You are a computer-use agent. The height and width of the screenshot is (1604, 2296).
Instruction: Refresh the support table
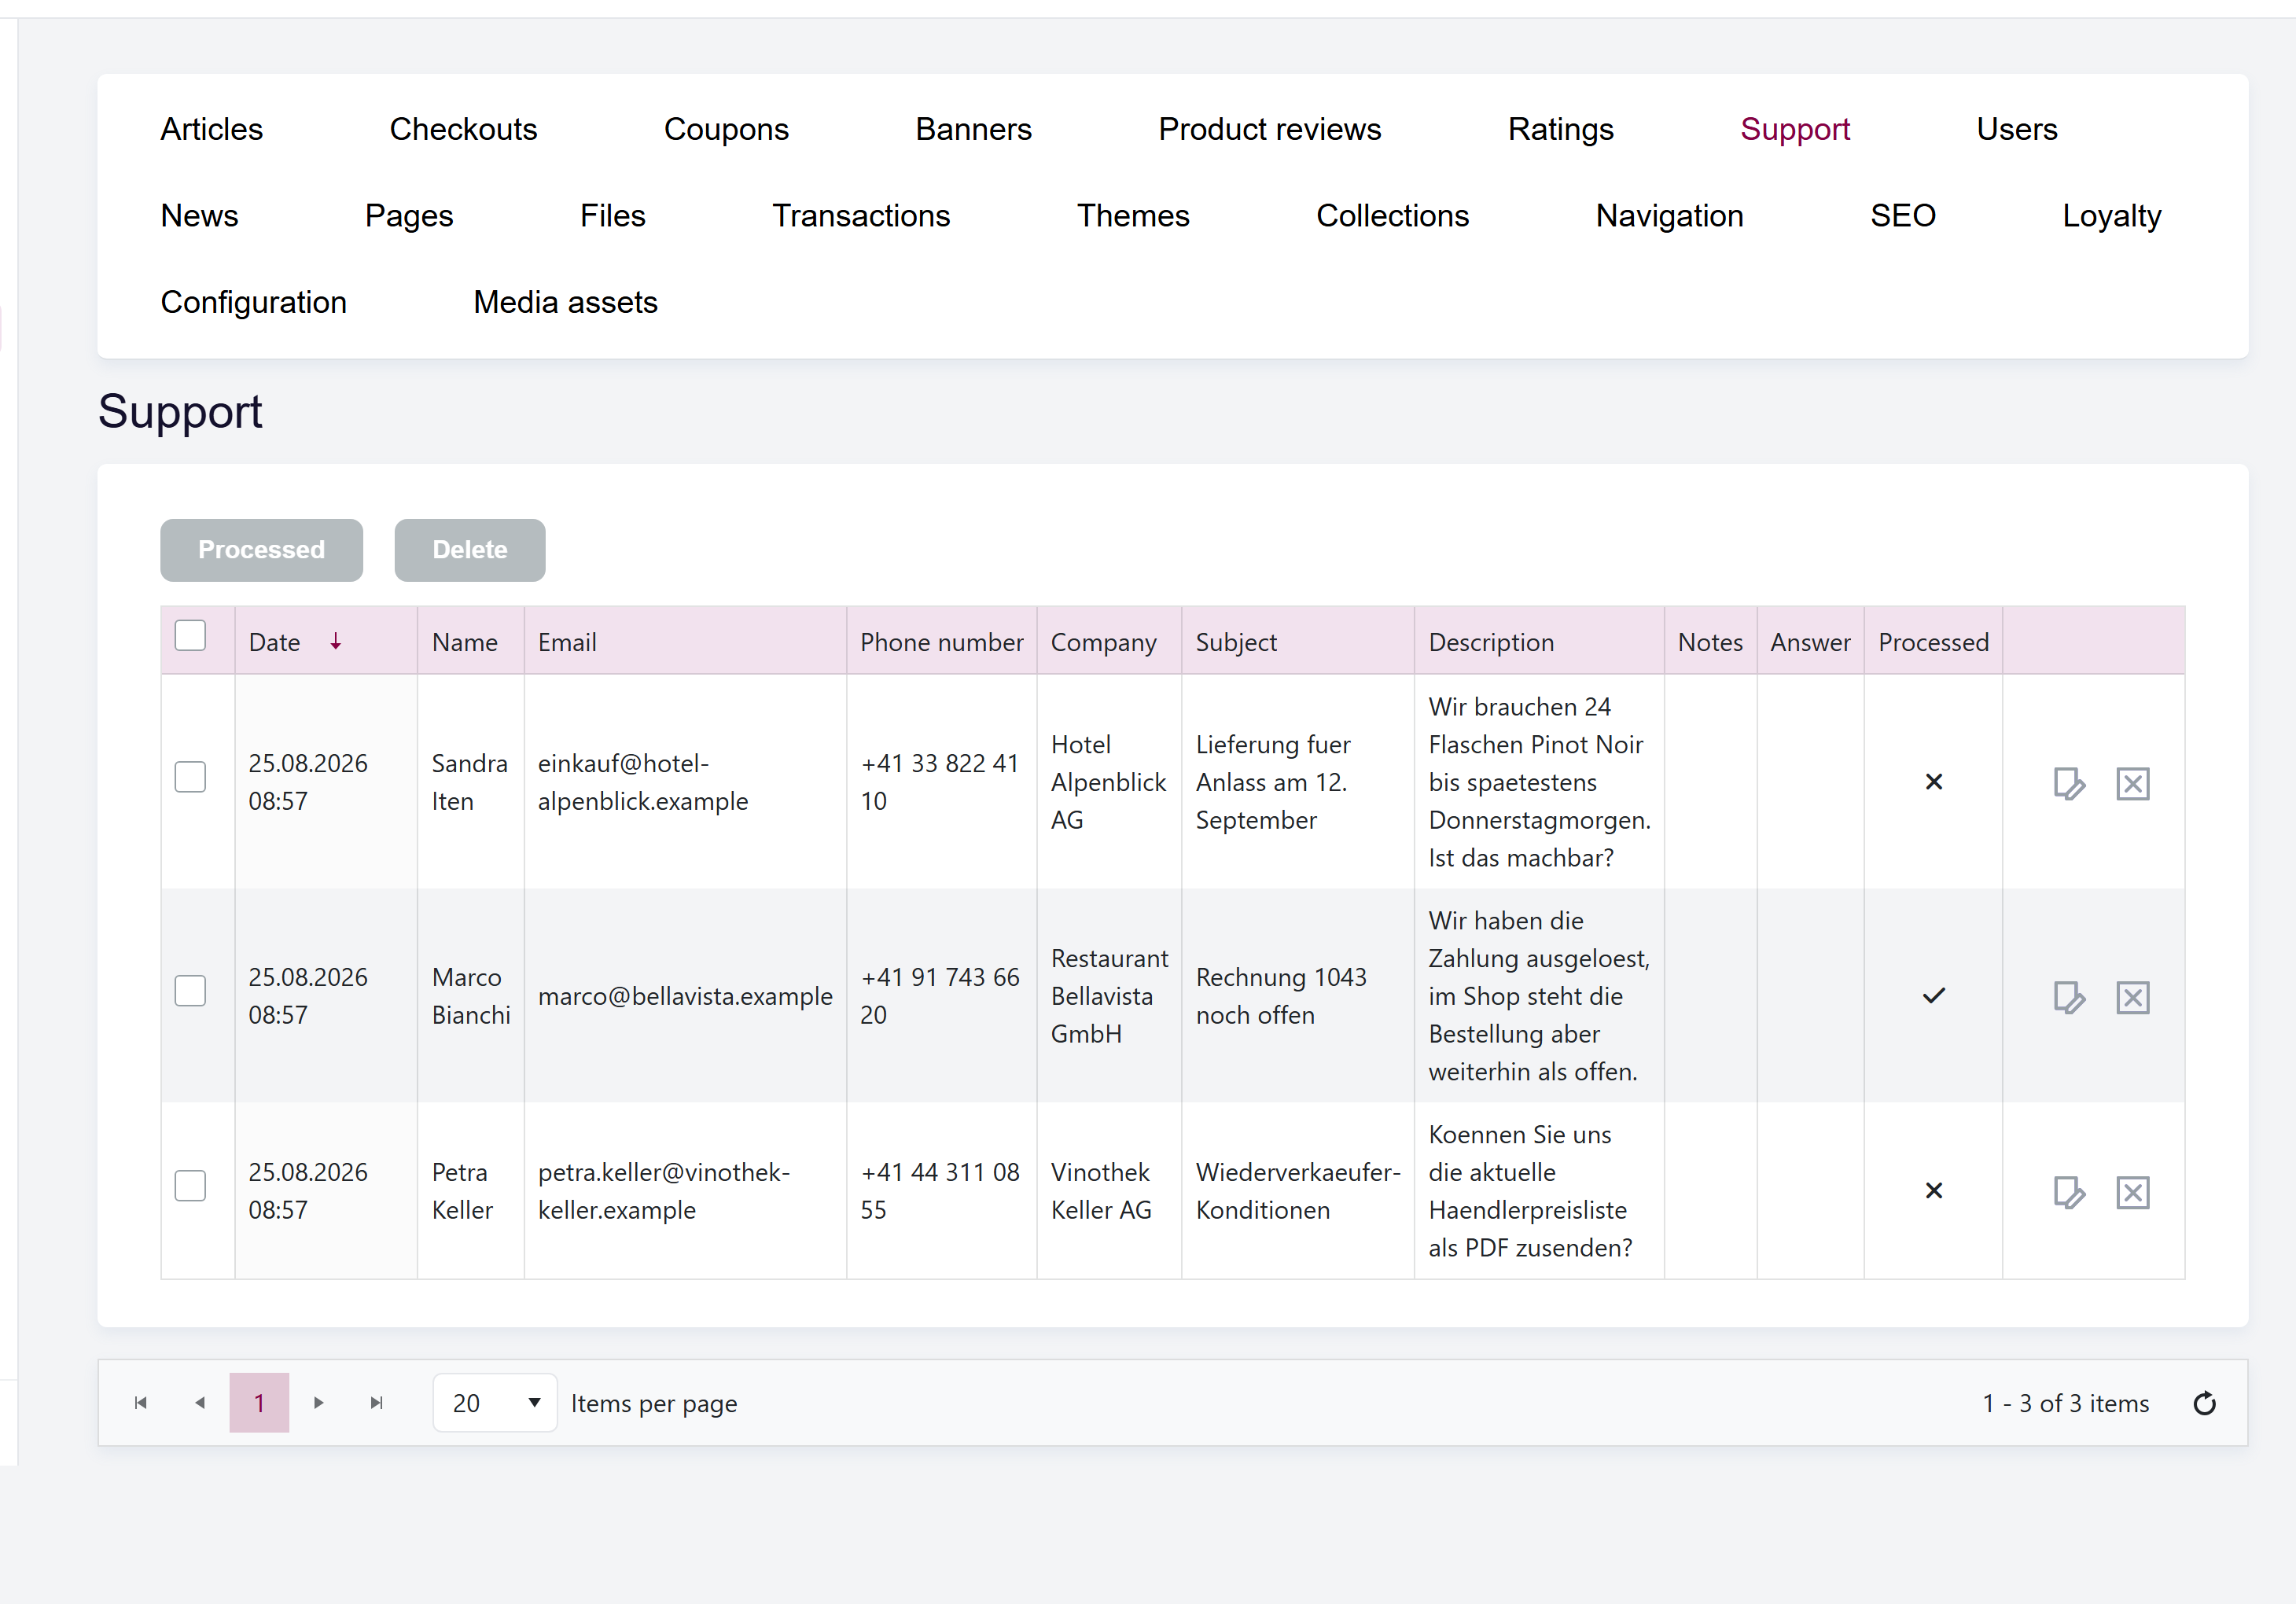pyautogui.click(x=2204, y=1404)
